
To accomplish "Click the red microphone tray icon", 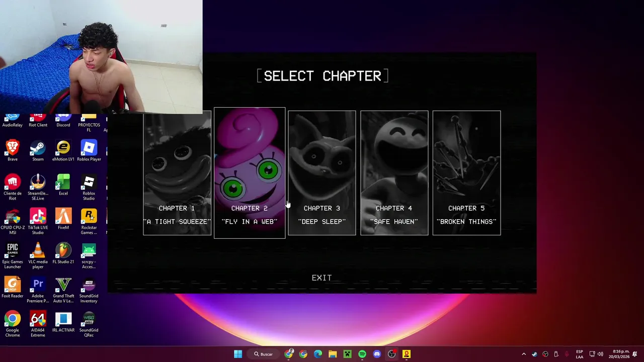I will coord(567,354).
